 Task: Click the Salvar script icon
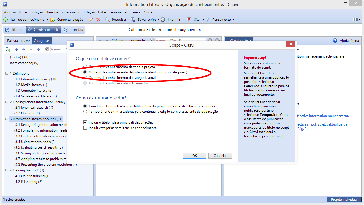tap(133, 20)
